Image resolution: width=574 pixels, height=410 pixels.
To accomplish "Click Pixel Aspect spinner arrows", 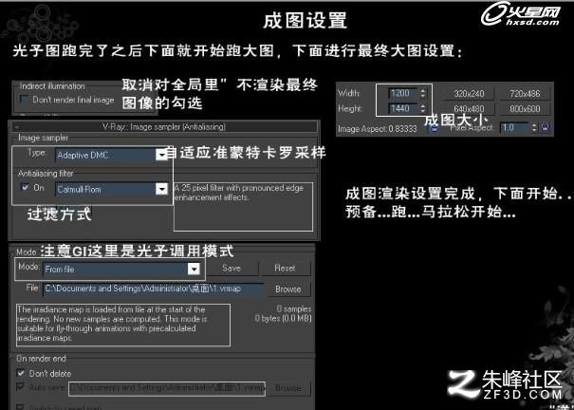I will [534, 128].
